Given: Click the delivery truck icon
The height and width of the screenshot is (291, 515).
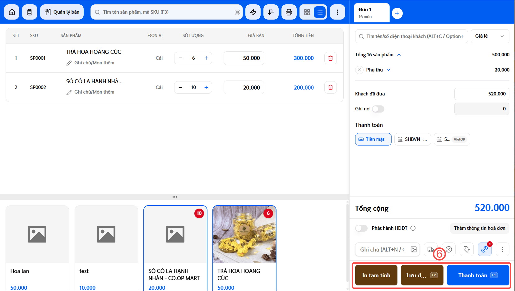Looking at the screenshot, I should [x=431, y=249].
